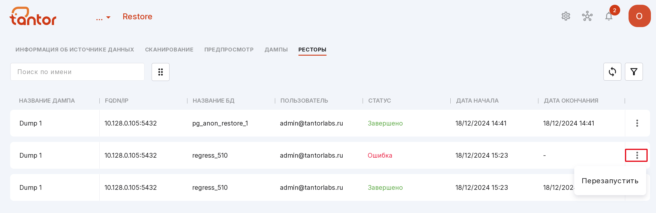Open the user avatar "O" menu
The image size is (656, 213).
coord(640,16)
